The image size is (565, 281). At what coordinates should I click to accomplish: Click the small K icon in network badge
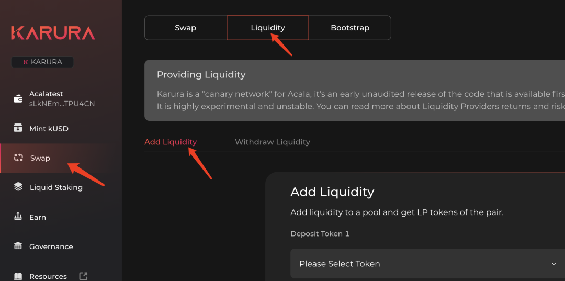pyautogui.click(x=25, y=62)
